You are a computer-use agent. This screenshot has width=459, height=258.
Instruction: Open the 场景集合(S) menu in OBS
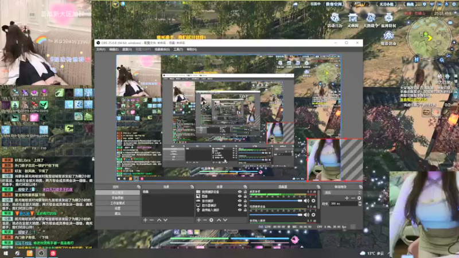click(x=162, y=49)
